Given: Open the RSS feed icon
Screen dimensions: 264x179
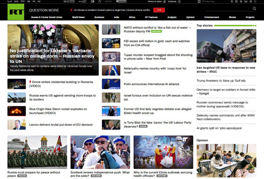Looking at the screenshot, I should coord(236,1).
